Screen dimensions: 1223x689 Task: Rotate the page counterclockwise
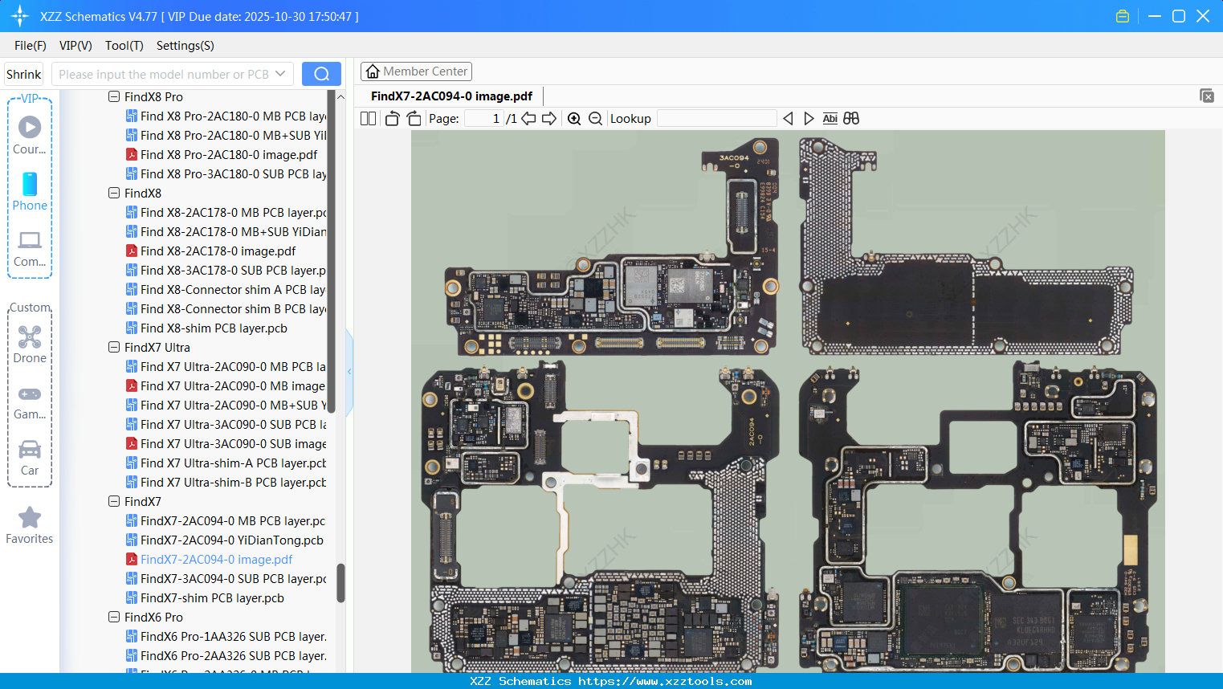tap(392, 118)
